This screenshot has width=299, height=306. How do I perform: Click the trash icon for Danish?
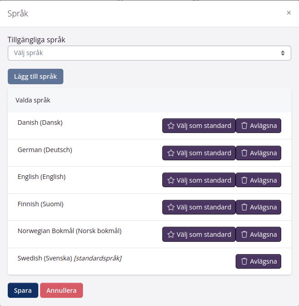tap(244, 126)
